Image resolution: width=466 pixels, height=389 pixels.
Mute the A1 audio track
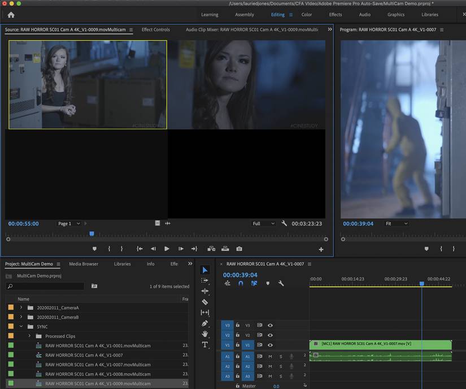[x=271, y=357]
